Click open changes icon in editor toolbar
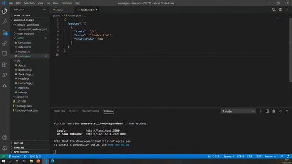 click(x=274, y=10)
